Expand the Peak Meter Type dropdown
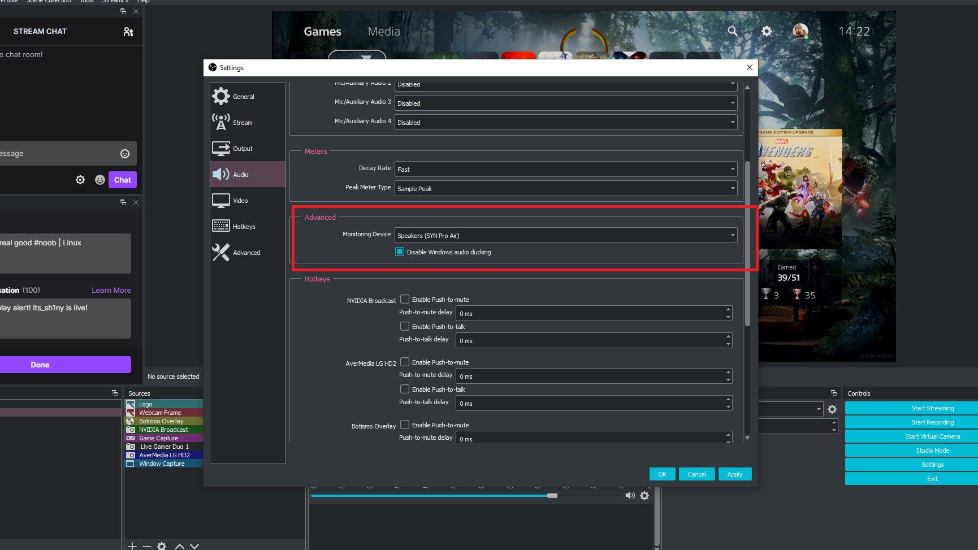 point(565,188)
